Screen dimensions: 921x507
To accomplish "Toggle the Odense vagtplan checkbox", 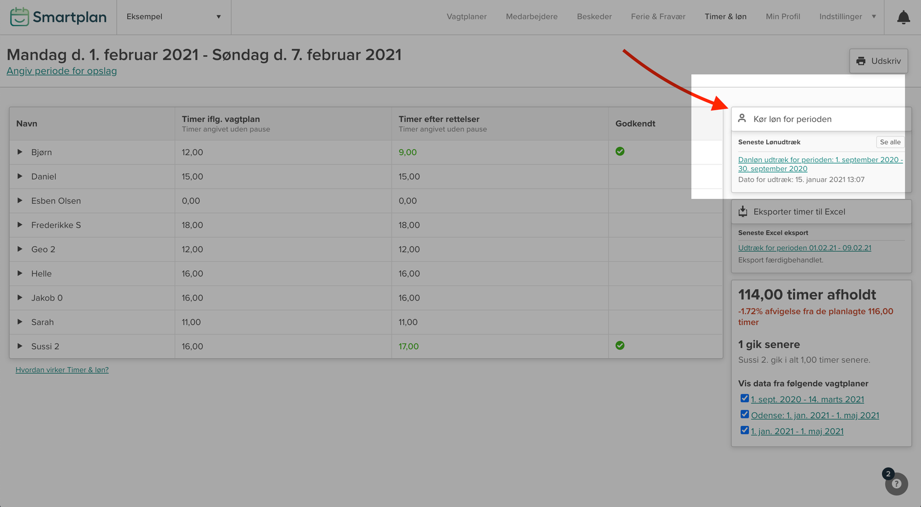I will point(744,414).
